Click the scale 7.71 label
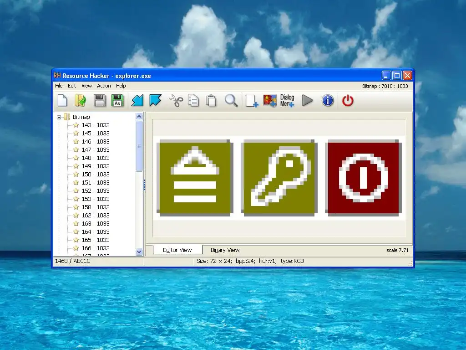Viewport: 466px width, 350px height. click(397, 250)
